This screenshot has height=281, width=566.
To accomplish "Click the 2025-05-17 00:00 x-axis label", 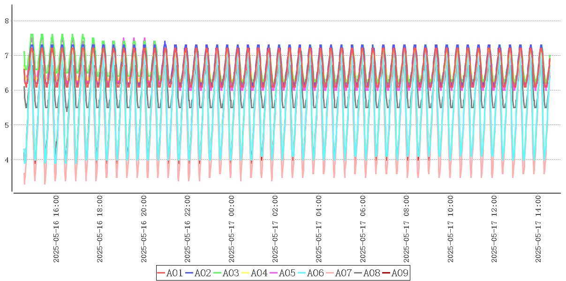I will (x=232, y=229).
